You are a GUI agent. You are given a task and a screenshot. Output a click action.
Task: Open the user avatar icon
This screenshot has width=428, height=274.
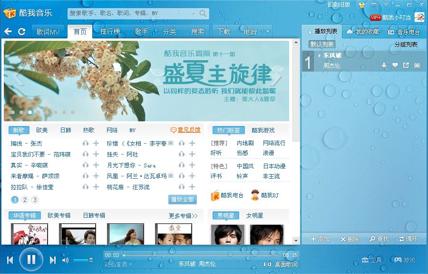pyautogui.click(x=419, y=17)
